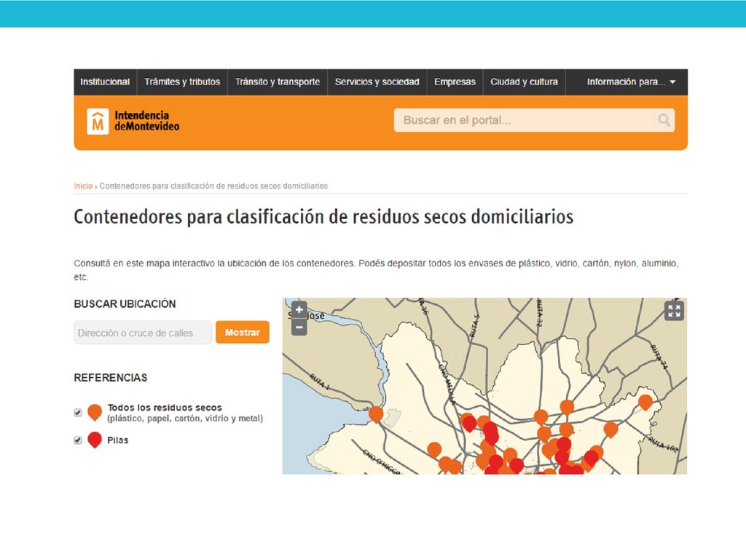Click the page title Contenedores para clasificación
Image resolution: width=746 pixels, height=559 pixels.
tap(323, 217)
